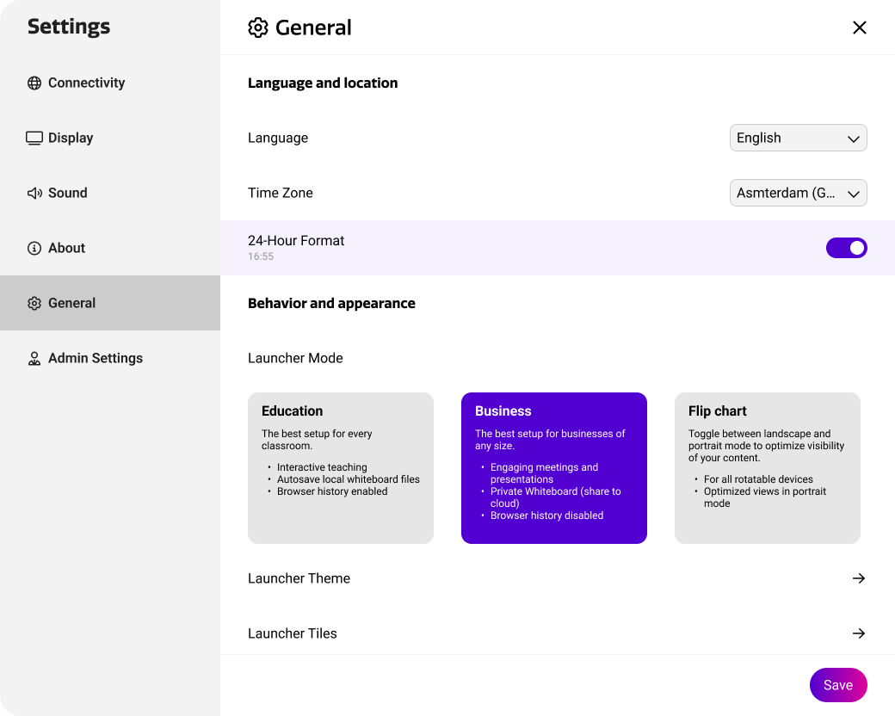Click the arrow icon for Launcher Theme

click(858, 578)
